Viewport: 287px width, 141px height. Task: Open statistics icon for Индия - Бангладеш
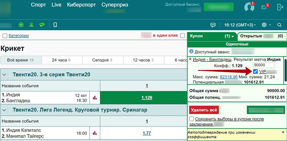[95, 98]
